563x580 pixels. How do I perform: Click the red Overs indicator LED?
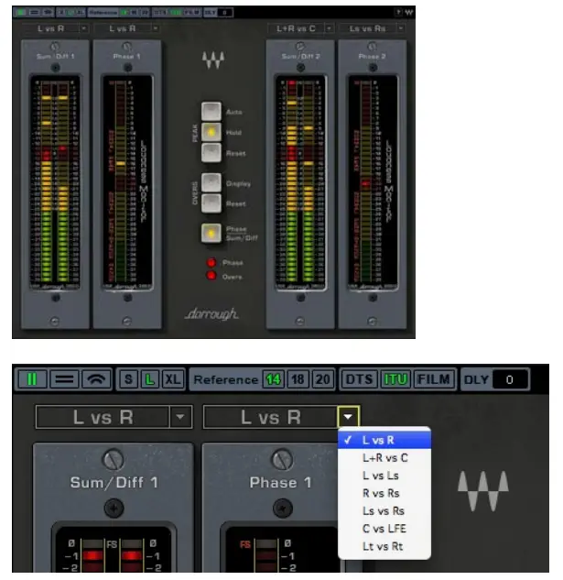(x=211, y=276)
